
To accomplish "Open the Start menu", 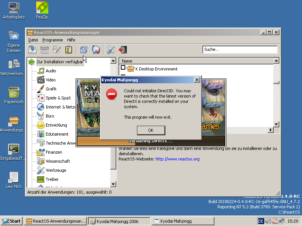I will tap(12, 221).
